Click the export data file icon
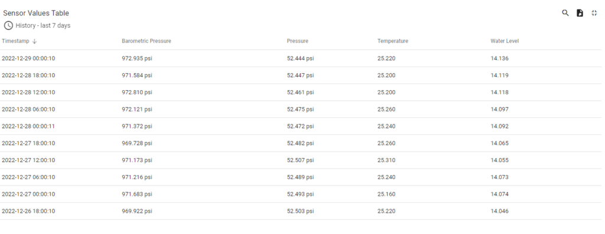 [580, 13]
